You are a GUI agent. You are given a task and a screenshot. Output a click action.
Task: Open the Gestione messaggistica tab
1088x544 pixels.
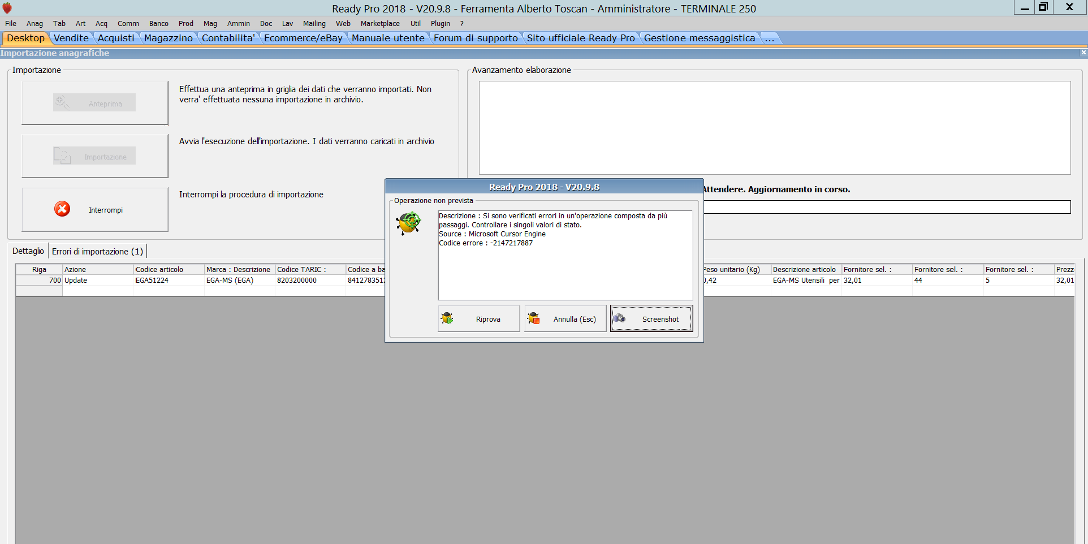pyautogui.click(x=700, y=38)
